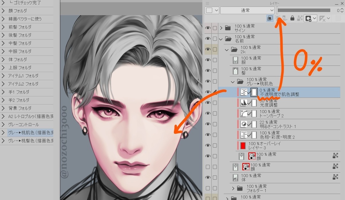The image size is (345, 200).
Task: Tick the second-column checkbox of 色相・彩度・明度 2
Action: point(215,135)
